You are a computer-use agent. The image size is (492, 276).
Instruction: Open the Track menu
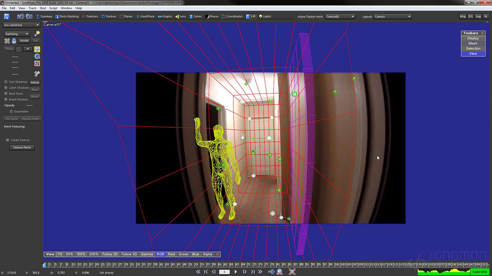(x=32, y=8)
